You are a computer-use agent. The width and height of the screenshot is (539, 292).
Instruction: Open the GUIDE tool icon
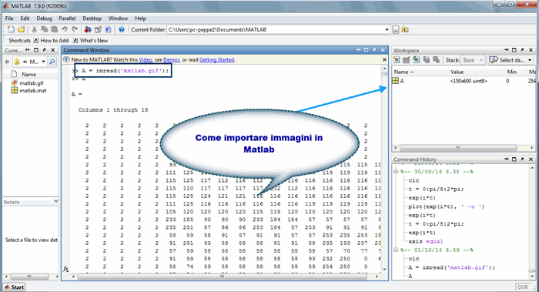point(98,29)
